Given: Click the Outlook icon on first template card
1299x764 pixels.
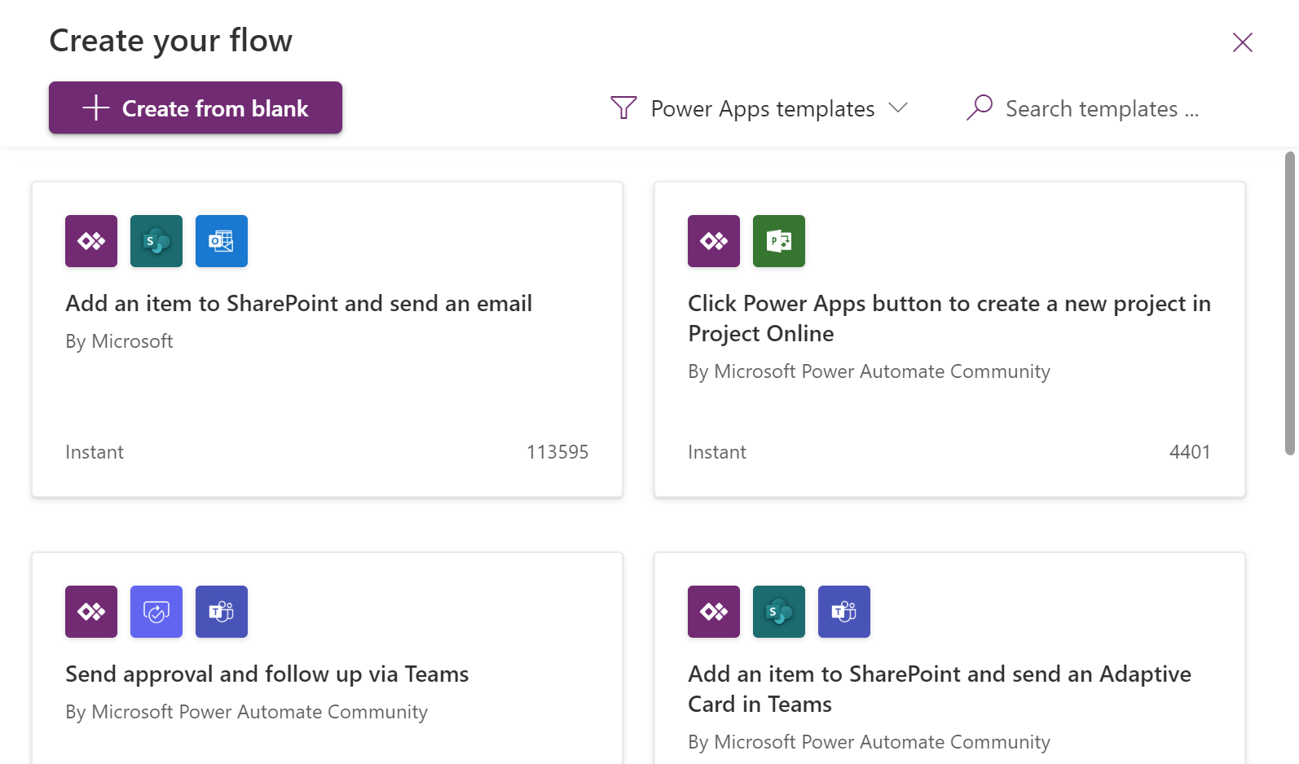Looking at the screenshot, I should tap(222, 241).
